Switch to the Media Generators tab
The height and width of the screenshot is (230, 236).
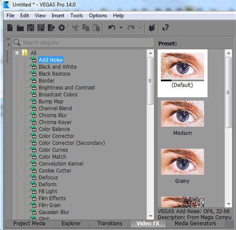pos(195,224)
